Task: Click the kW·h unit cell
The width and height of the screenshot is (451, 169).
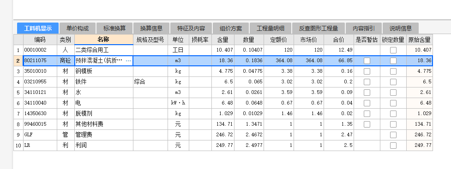Action: pyautogui.click(x=178, y=103)
